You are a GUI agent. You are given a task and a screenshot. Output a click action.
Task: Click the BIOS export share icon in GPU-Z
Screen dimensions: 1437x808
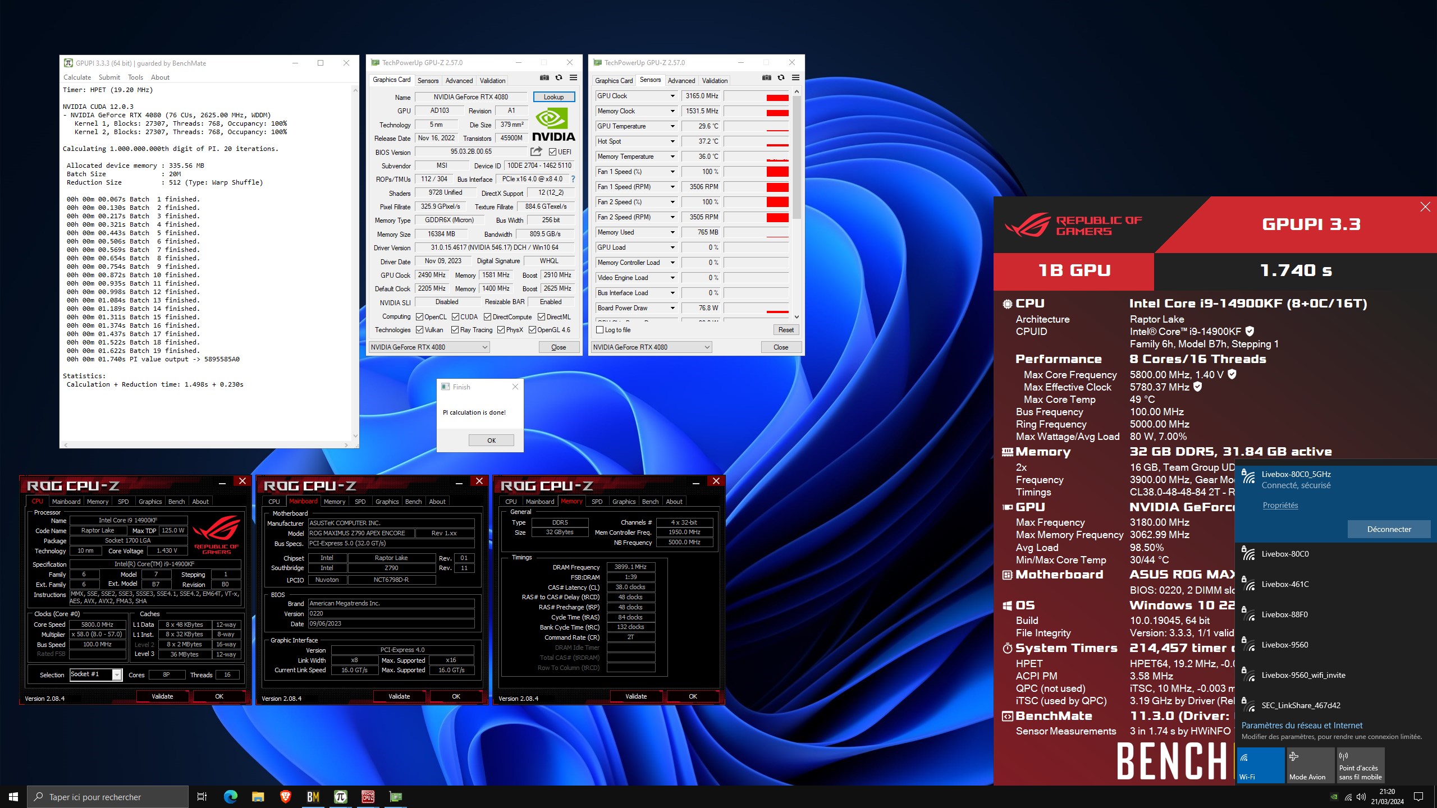click(x=536, y=151)
